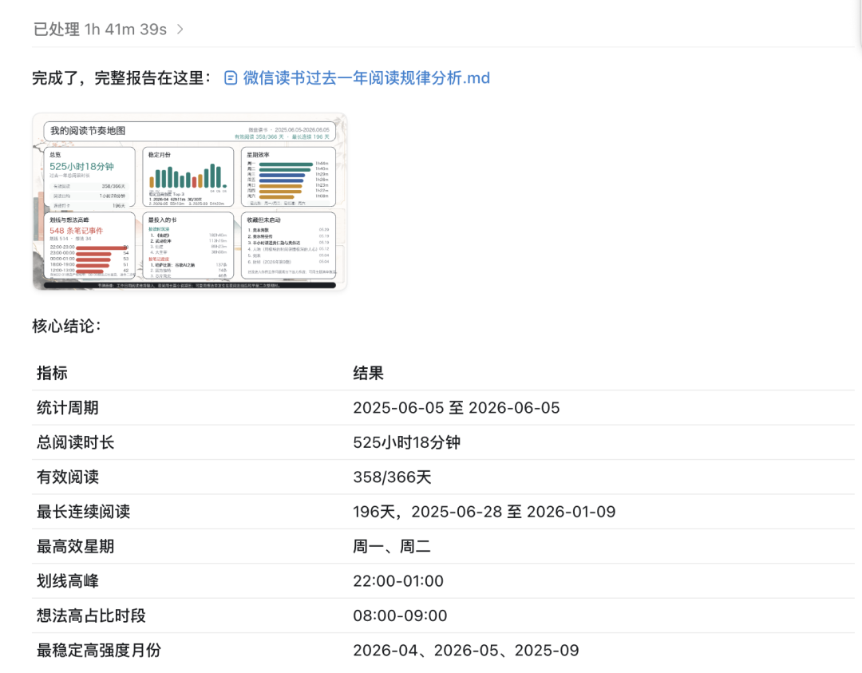Select the 最长连续阅读 table cell

84,512
